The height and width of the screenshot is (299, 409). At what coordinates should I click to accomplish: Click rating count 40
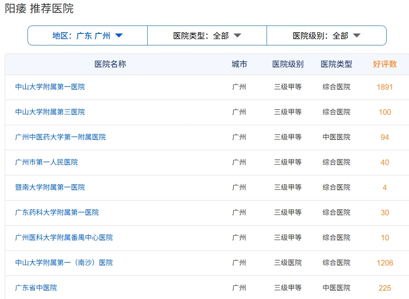(x=385, y=162)
